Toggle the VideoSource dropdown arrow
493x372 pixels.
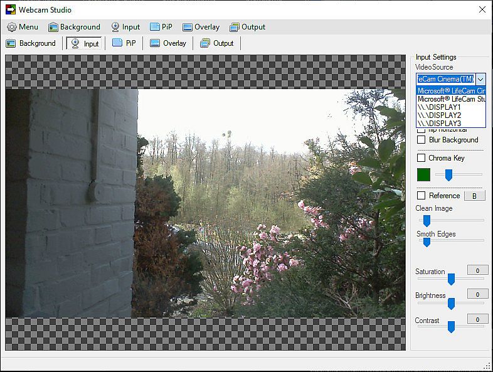pos(480,79)
